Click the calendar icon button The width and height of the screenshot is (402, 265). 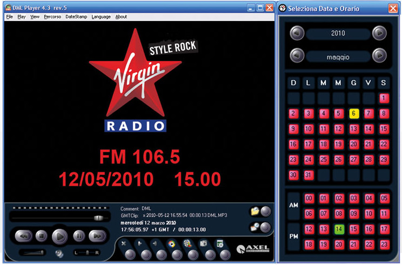[220, 244]
